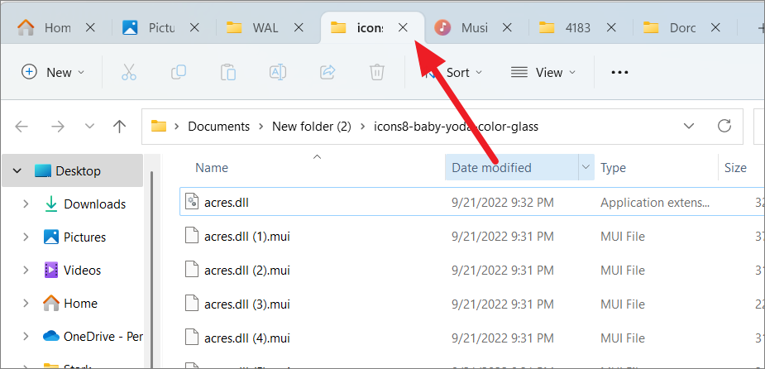Screen dimensions: 765x369
Task: Select the acres.dll (2).mui file
Action: tap(472, 270)
